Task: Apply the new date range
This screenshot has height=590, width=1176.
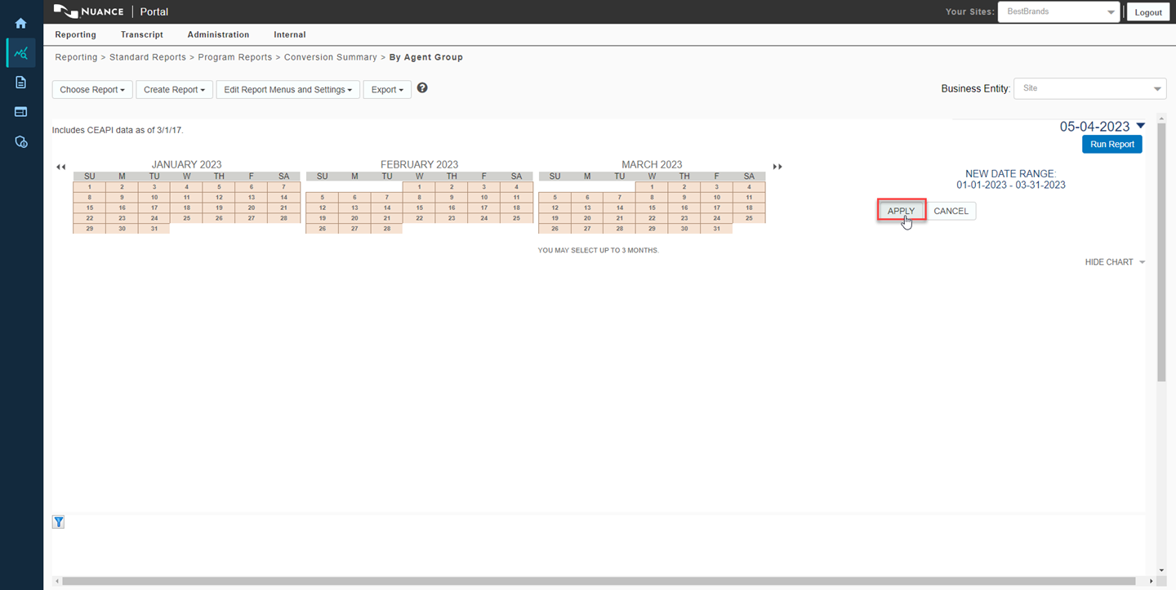Action: tap(901, 211)
